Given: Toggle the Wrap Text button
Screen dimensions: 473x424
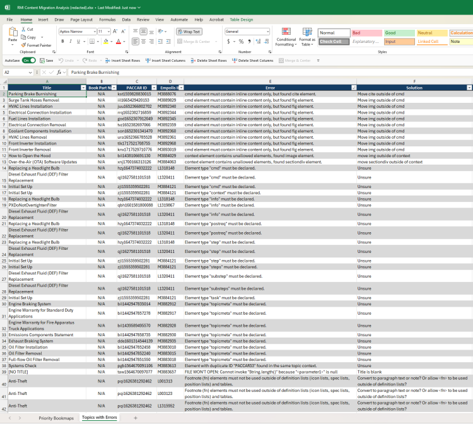Looking at the screenshot, I should [189, 32].
